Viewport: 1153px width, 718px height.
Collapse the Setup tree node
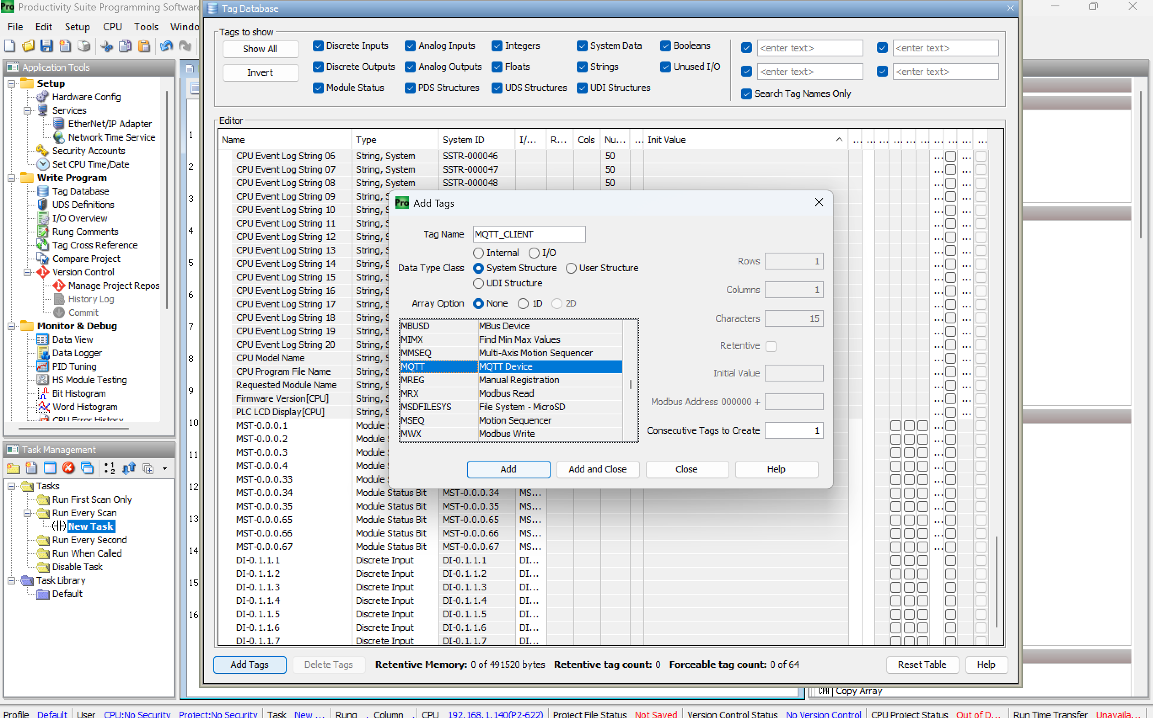click(11, 83)
